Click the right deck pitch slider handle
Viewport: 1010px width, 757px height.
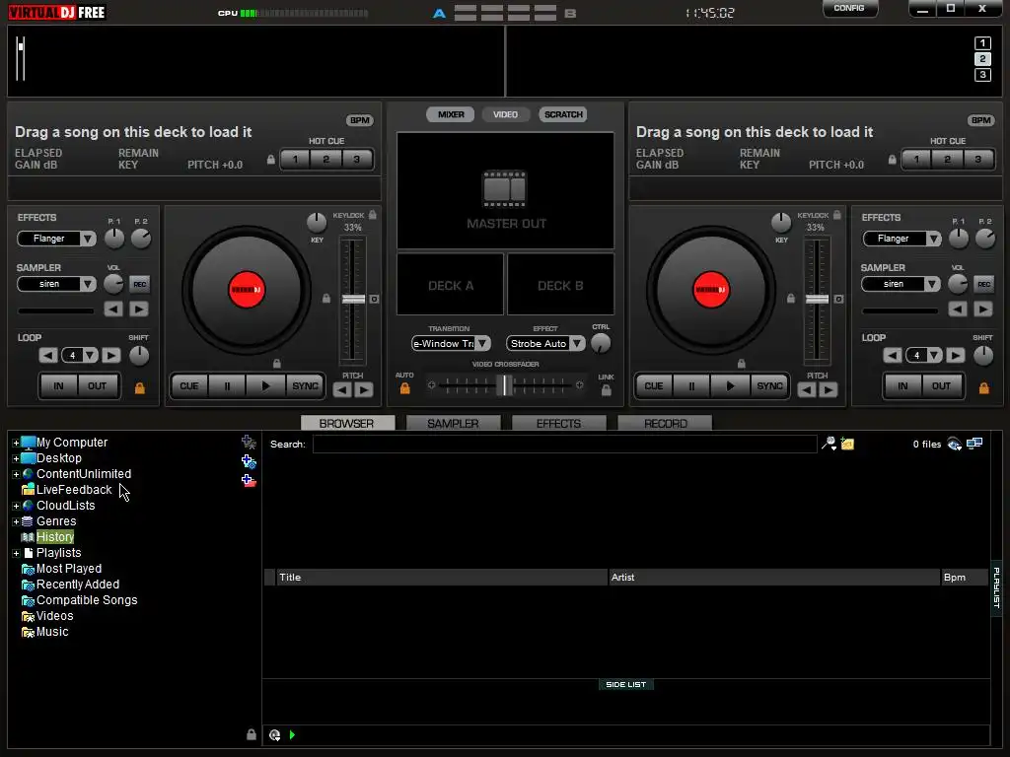[x=818, y=300]
